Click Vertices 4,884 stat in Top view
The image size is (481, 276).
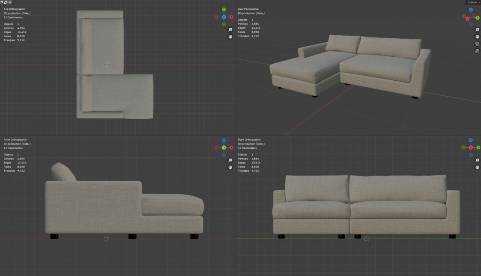click(x=14, y=28)
